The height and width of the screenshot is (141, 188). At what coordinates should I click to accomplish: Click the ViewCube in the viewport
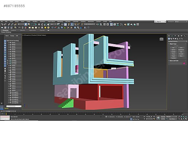coord(161,39)
